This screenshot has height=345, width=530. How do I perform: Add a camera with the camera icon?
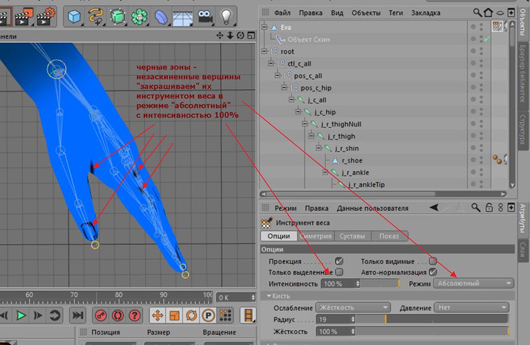(x=204, y=17)
